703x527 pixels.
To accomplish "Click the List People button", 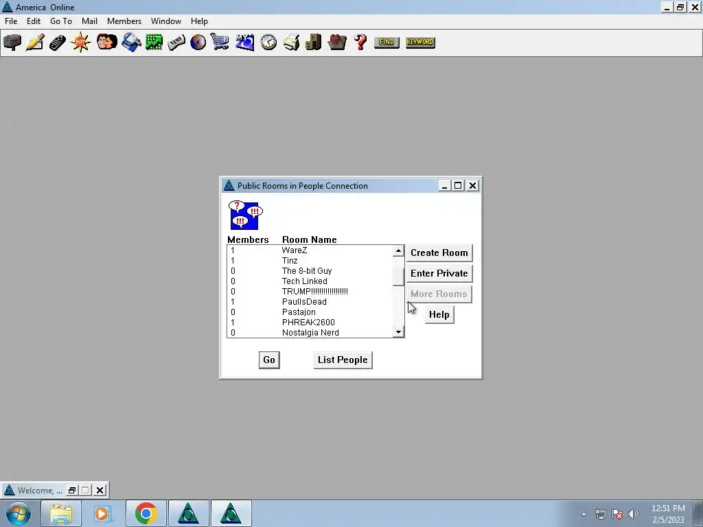I will (343, 360).
